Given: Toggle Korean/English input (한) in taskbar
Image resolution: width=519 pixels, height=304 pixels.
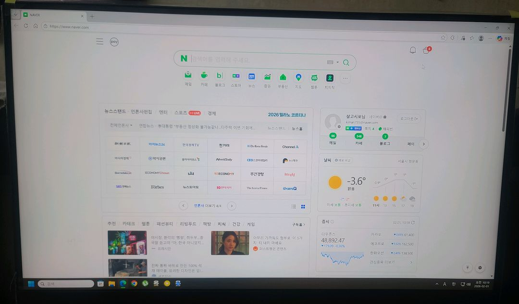Looking at the screenshot, I should pos(453,284).
